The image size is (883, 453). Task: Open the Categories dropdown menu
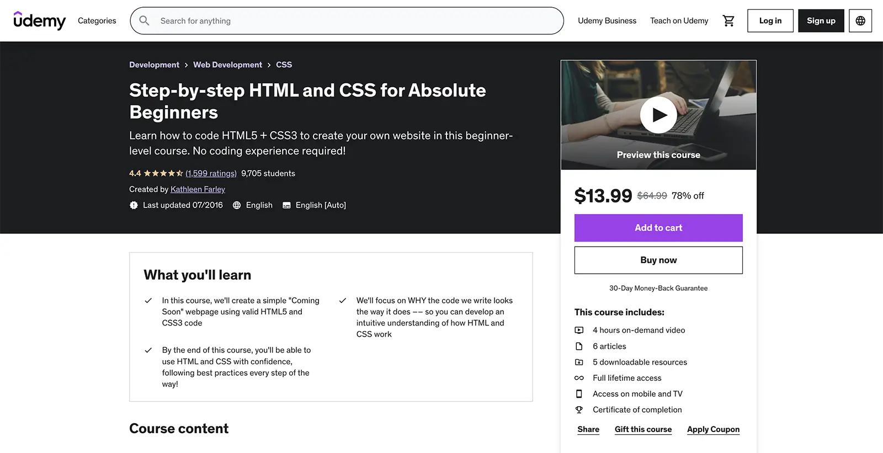coord(97,20)
